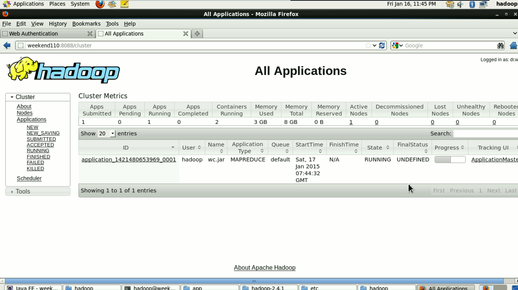Click the Firefox launcher icon in top panel
This screenshot has height=290, width=518.
(x=100, y=4)
